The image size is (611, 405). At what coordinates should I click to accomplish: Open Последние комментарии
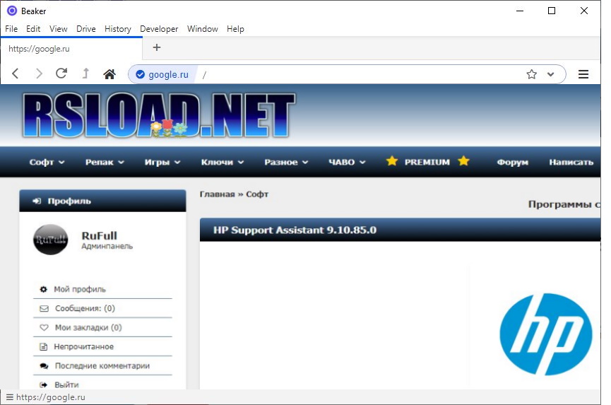(x=102, y=365)
